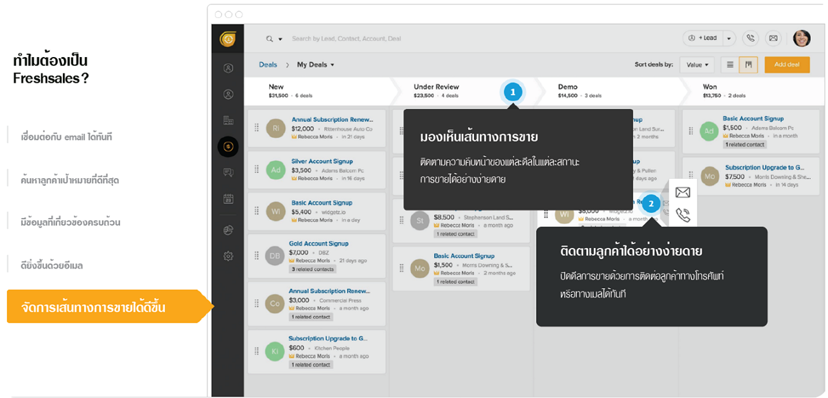Viewport: 828px width, 398px height.
Task: Select the 'ค้นหาลูกค้าเป้าหมายที่ดีที่สุด' feature tab
Action: coord(70,181)
